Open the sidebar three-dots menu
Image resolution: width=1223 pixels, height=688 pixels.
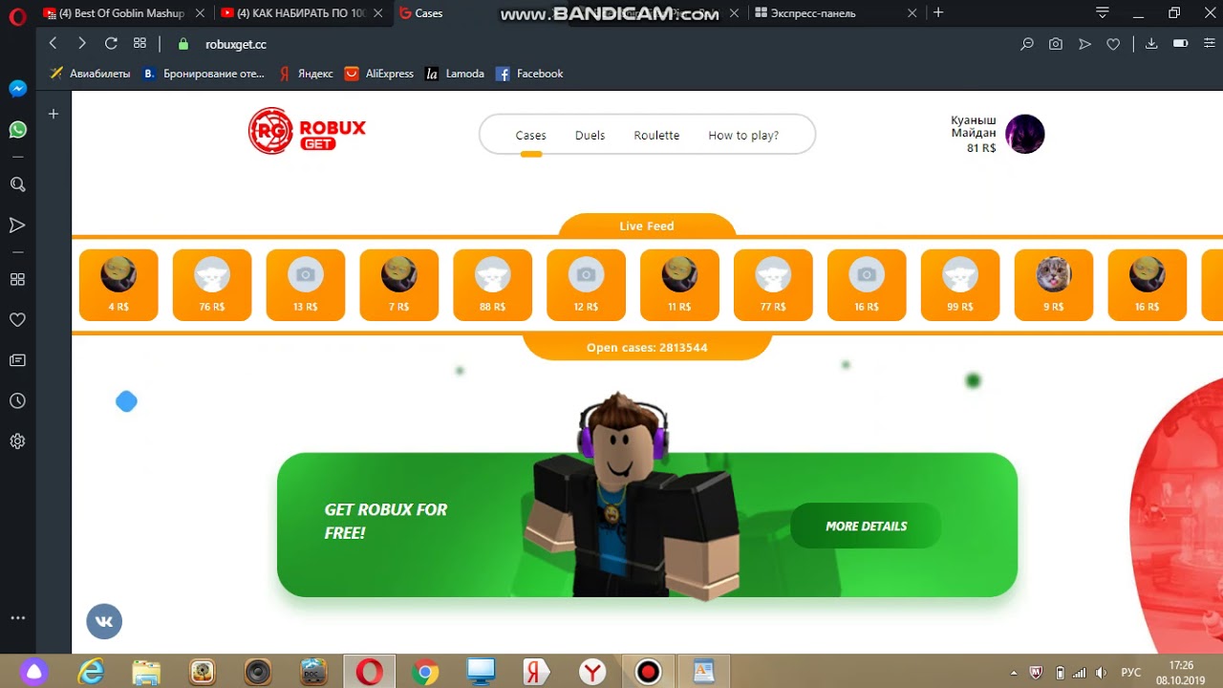coord(17,618)
